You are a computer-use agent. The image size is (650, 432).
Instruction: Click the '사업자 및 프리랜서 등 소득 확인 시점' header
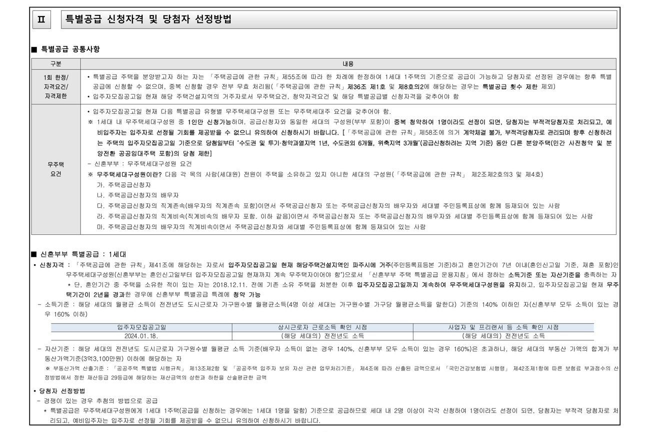coord(503,328)
